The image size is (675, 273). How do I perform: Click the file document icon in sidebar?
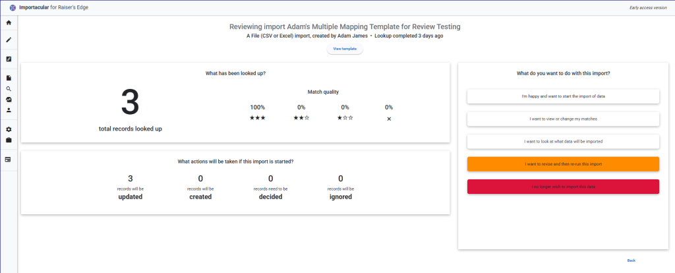9,78
